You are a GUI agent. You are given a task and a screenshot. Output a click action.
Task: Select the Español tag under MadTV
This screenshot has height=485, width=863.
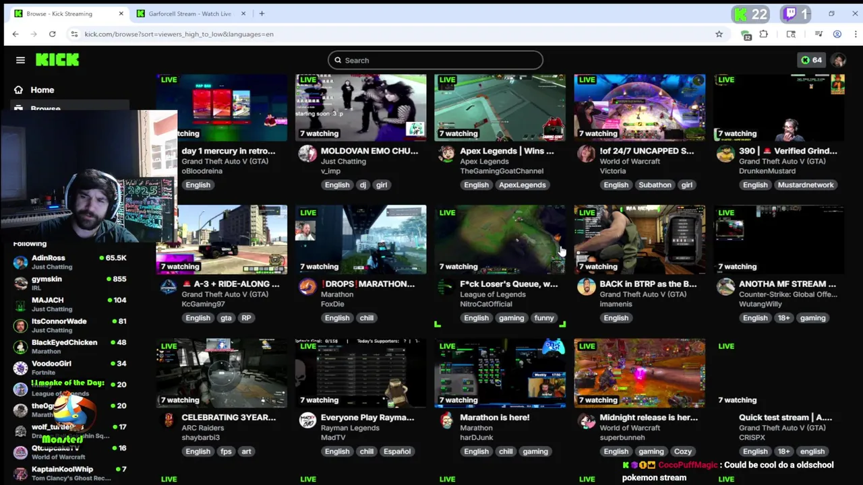click(397, 451)
